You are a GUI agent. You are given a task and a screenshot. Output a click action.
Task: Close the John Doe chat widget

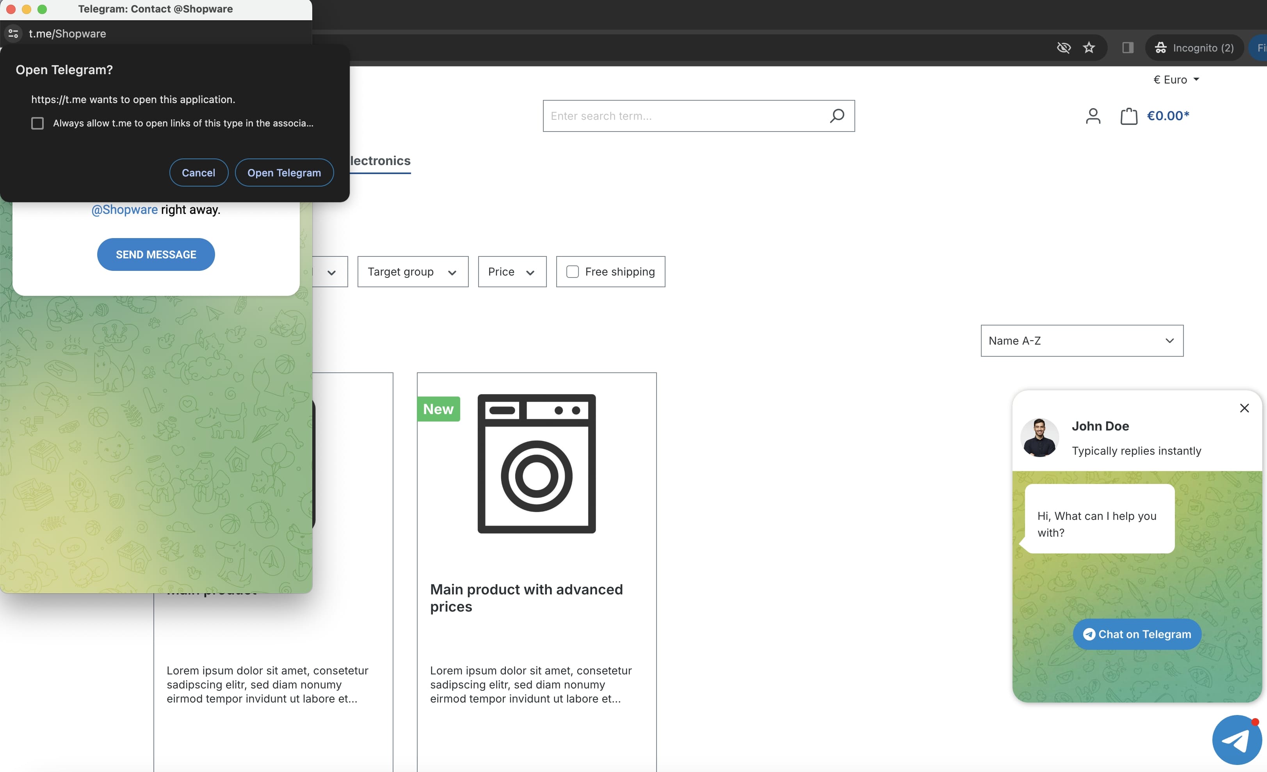point(1244,408)
